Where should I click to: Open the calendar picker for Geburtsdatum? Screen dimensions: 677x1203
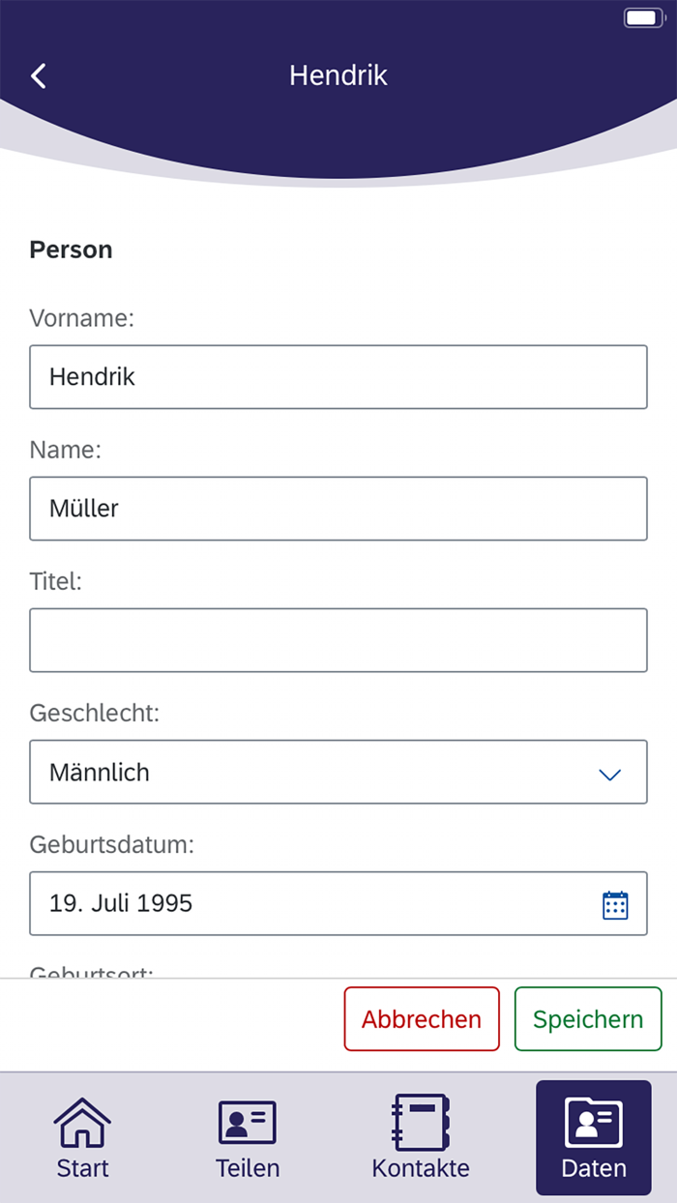[615, 904]
